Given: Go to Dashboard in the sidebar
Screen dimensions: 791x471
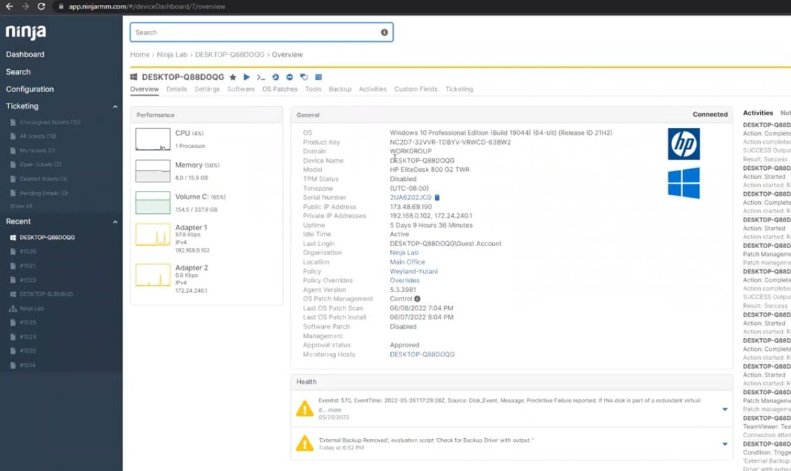Looking at the screenshot, I should (x=25, y=55).
